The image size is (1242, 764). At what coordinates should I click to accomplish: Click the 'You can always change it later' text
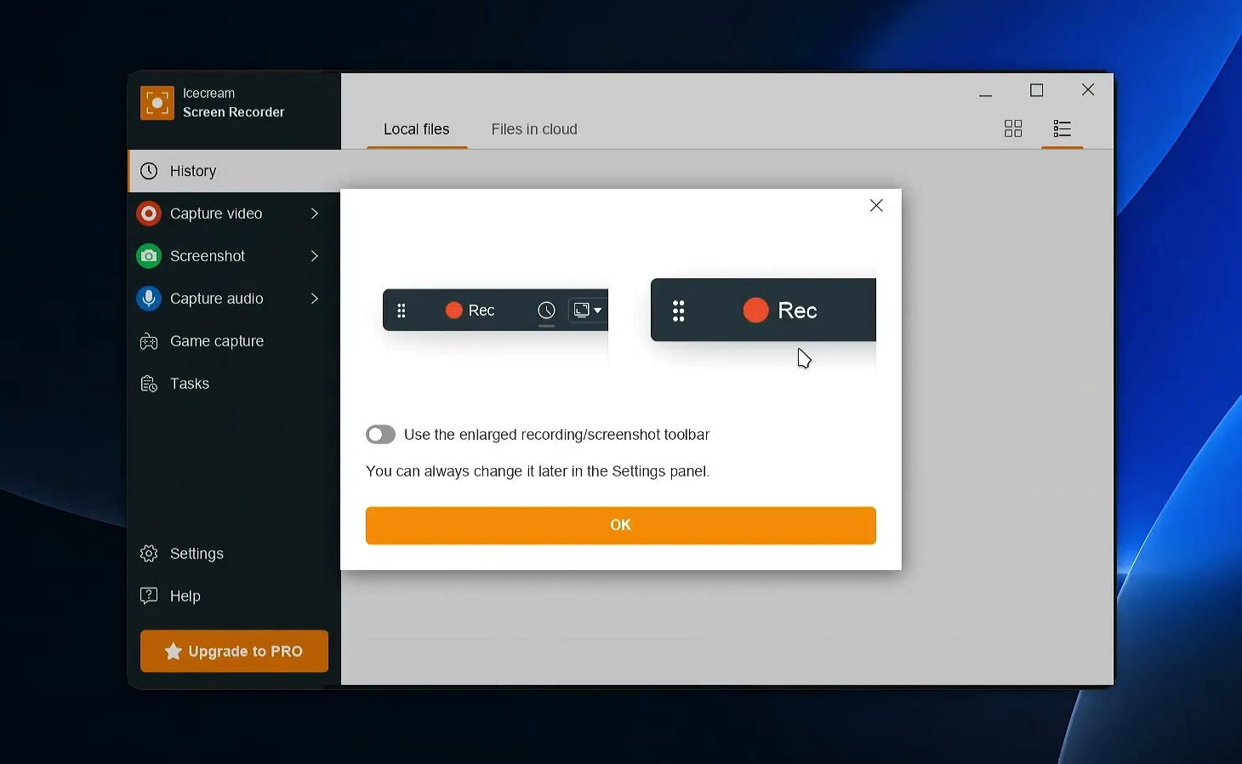pyautogui.click(x=538, y=471)
